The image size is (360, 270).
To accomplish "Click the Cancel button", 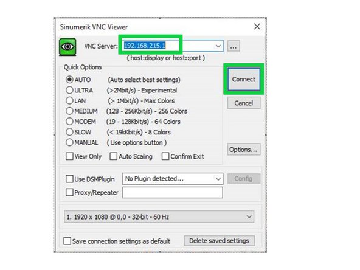I will tap(244, 103).
